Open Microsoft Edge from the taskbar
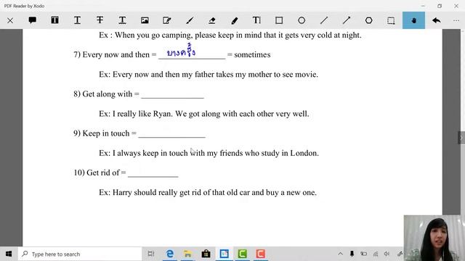Viewport: 465px width, 261px height. [x=169, y=254]
